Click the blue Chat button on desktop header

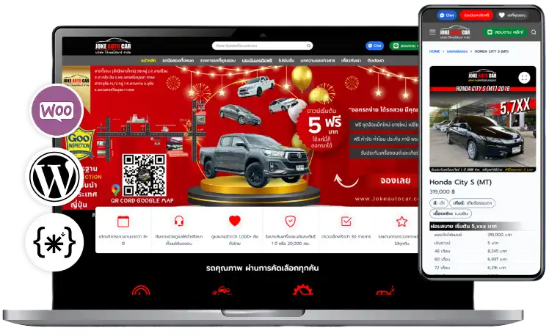375,45
